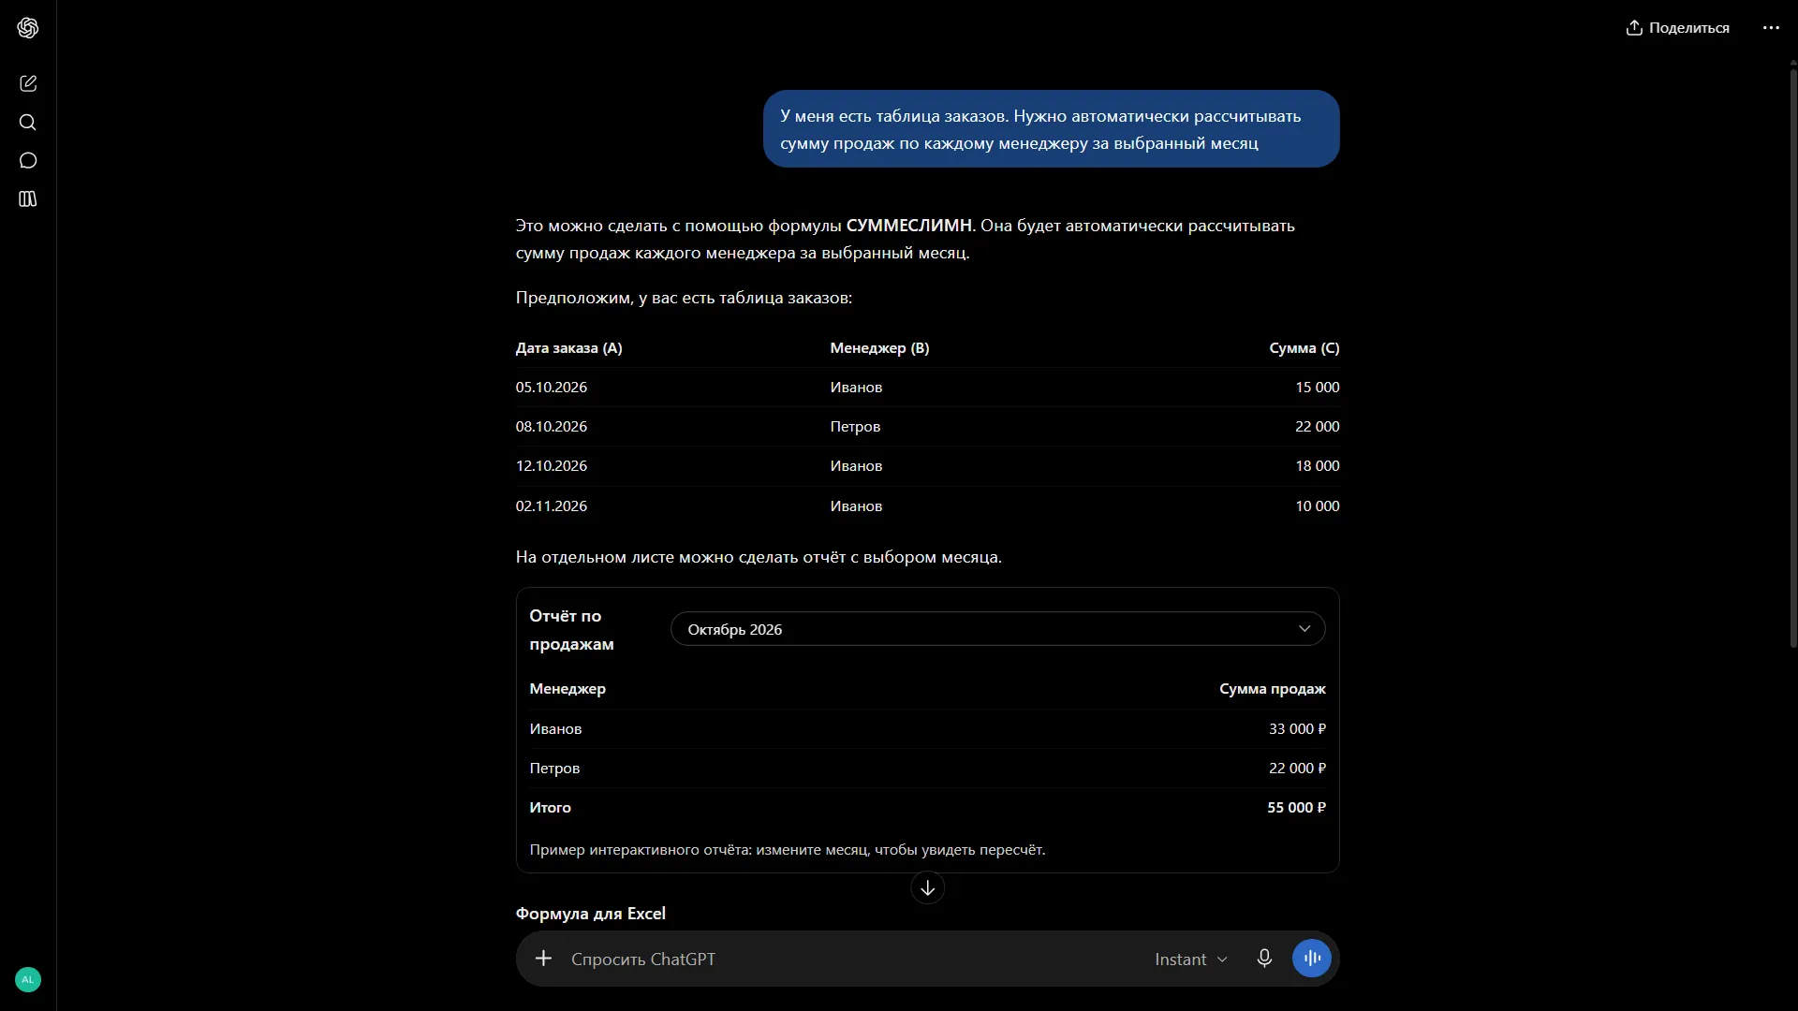Viewport: 1798px width, 1011px height.
Task: Click the date cell 12.10.2026
Action: (x=552, y=466)
